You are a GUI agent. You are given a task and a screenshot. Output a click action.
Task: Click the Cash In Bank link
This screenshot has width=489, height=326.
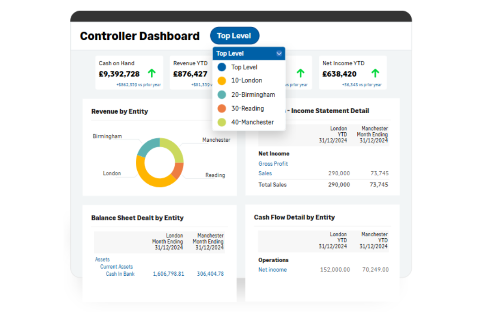coord(120,274)
